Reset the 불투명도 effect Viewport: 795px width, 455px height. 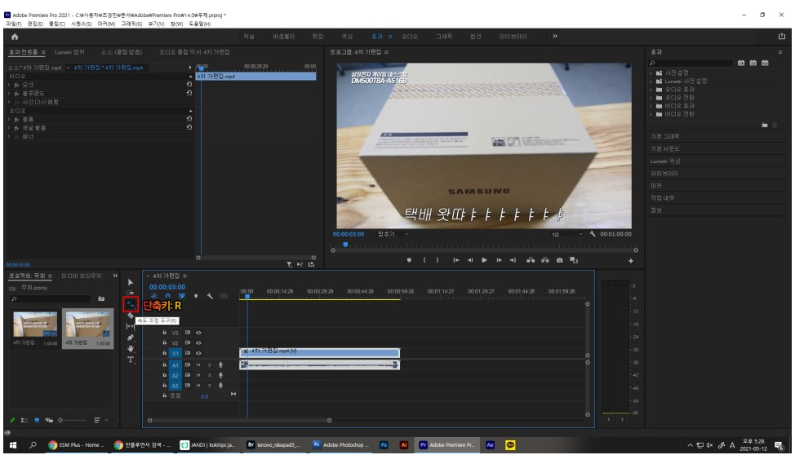[189, 93]
